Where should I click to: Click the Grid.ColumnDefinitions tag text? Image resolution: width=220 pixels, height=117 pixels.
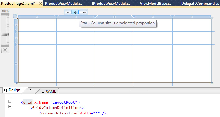[x=57, y=108]
